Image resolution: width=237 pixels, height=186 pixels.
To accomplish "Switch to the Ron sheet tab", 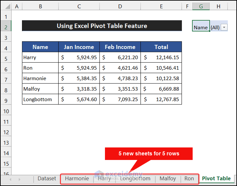I will (x=189, y=179).
